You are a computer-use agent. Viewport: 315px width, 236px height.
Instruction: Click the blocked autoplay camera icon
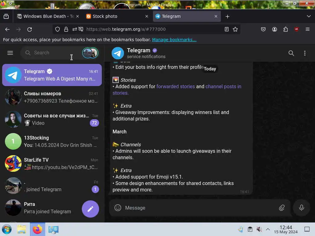point(81,29)
